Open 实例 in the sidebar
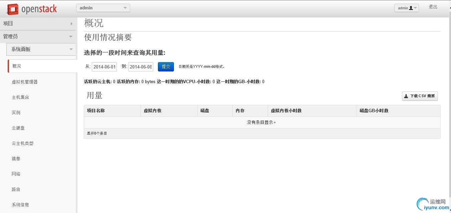451x213 pixels. click(16, 113)
